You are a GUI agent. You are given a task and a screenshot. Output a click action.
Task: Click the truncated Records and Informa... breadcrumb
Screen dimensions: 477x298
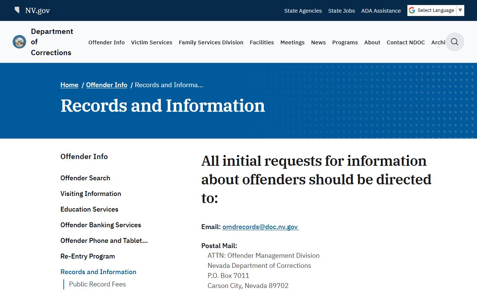coord(169,85)
